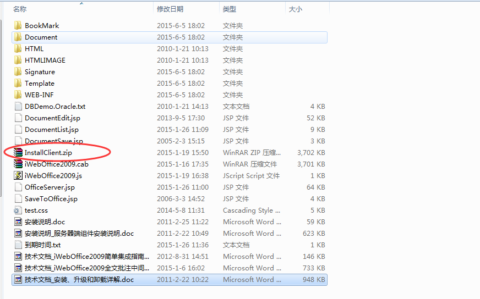Viewport: 480px width, 299px height.
Task: Select the file name test.css
Action: click(x=36, y=211)
